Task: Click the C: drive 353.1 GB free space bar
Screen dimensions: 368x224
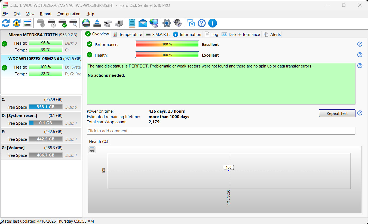Action: click(x=45, y=107)
